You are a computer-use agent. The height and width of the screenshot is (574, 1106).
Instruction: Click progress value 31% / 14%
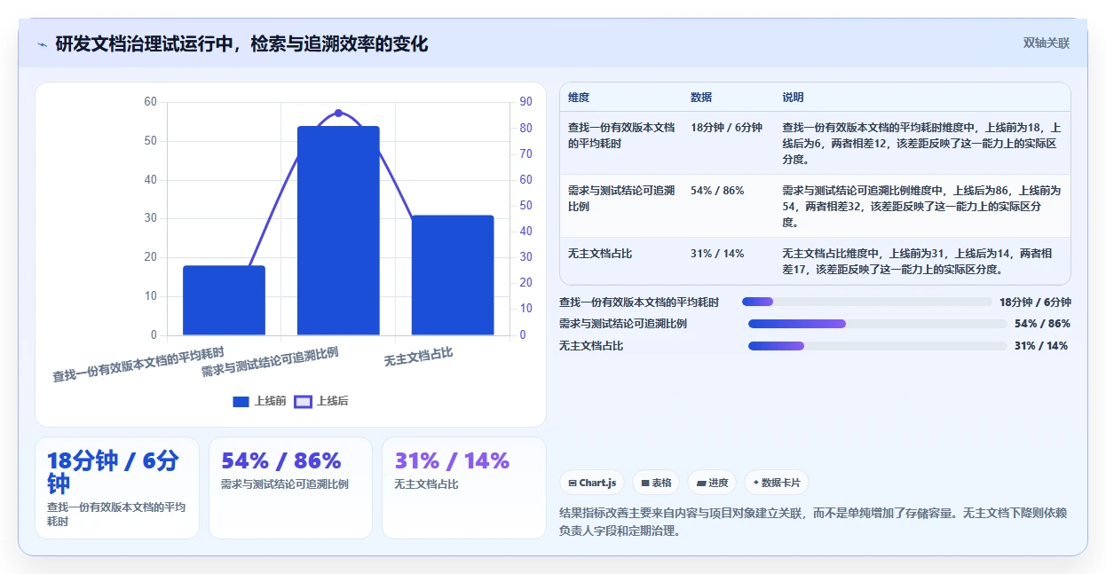[x=1041, y=346]
